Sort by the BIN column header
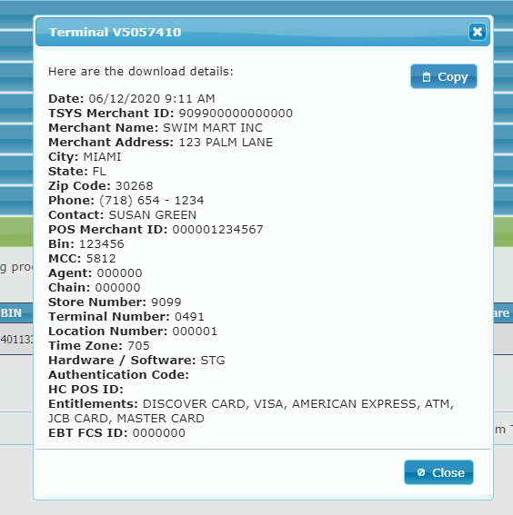 coord(11,313)
